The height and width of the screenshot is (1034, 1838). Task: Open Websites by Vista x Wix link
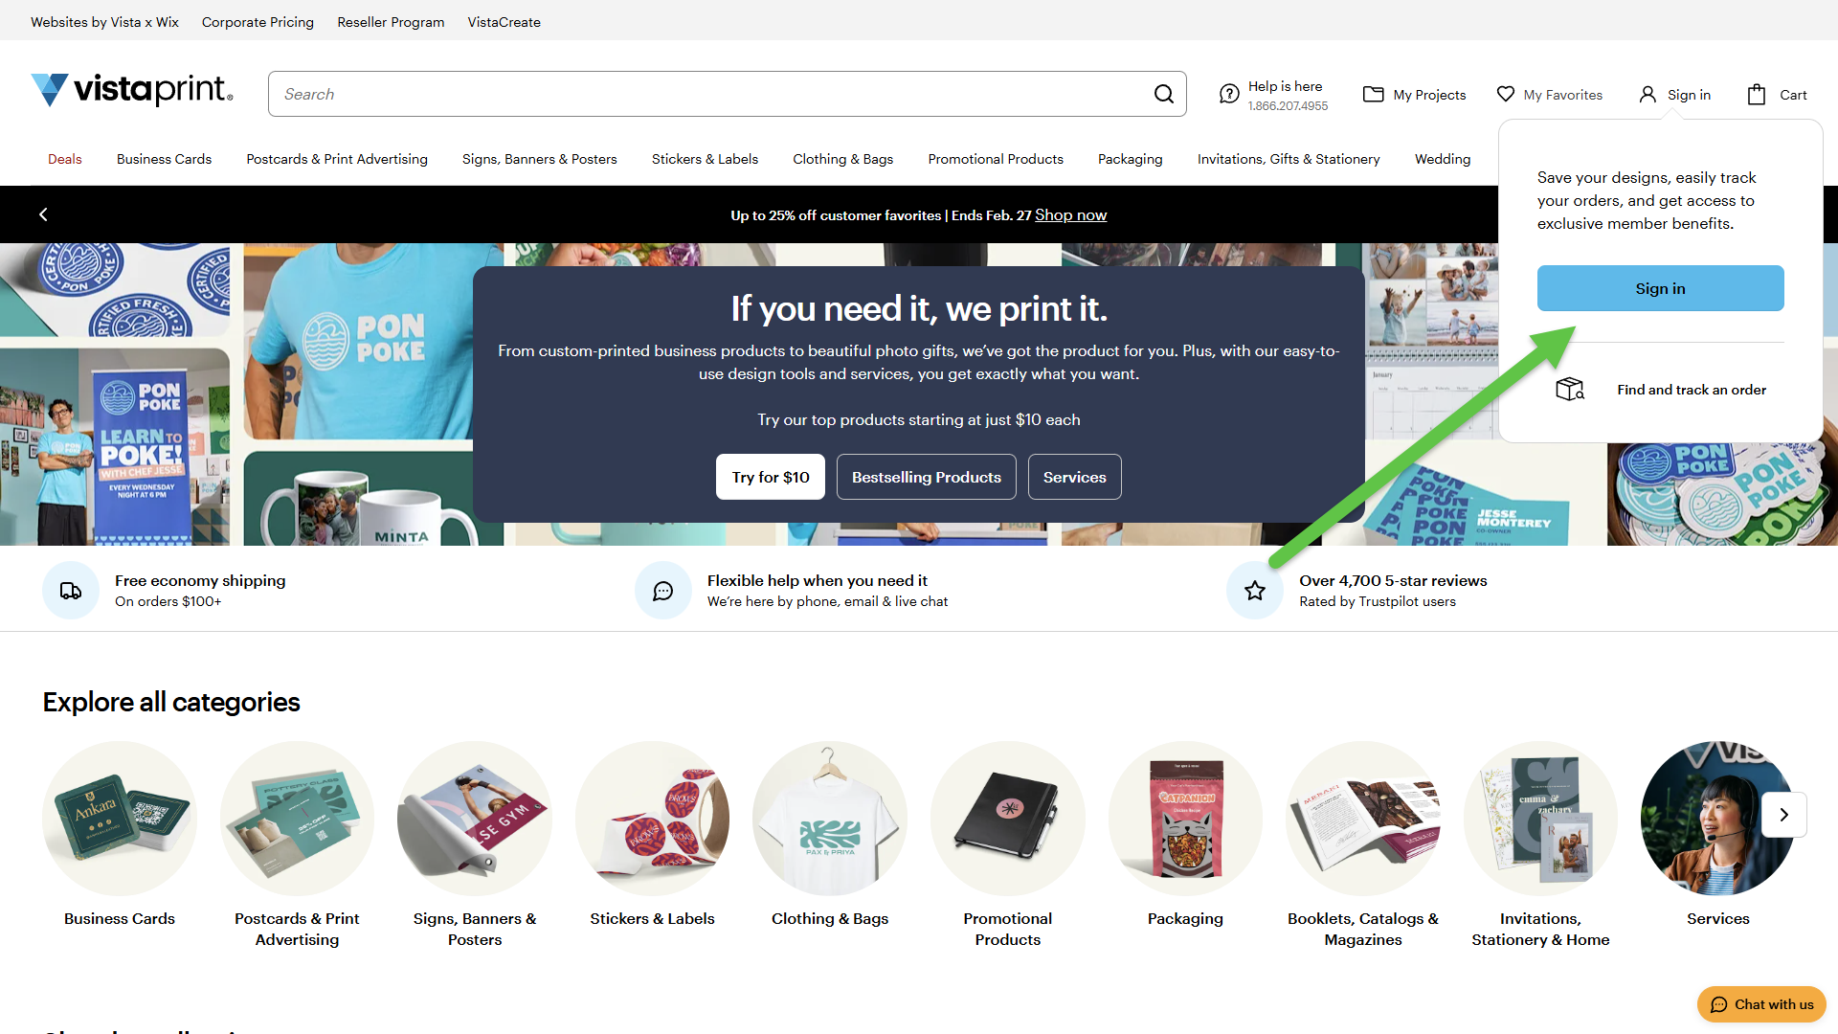[104, 22]
